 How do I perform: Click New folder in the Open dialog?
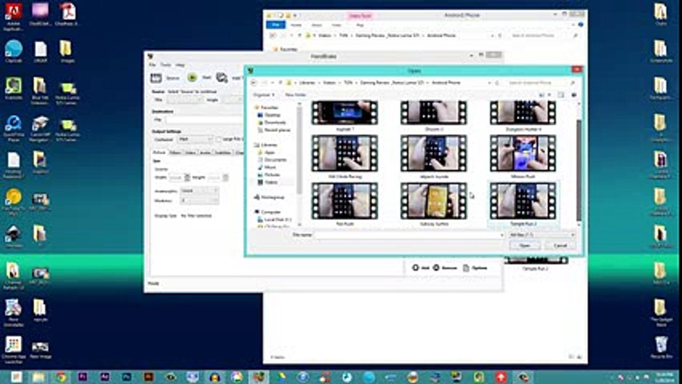pyautogui.click(x=296, y=95)
